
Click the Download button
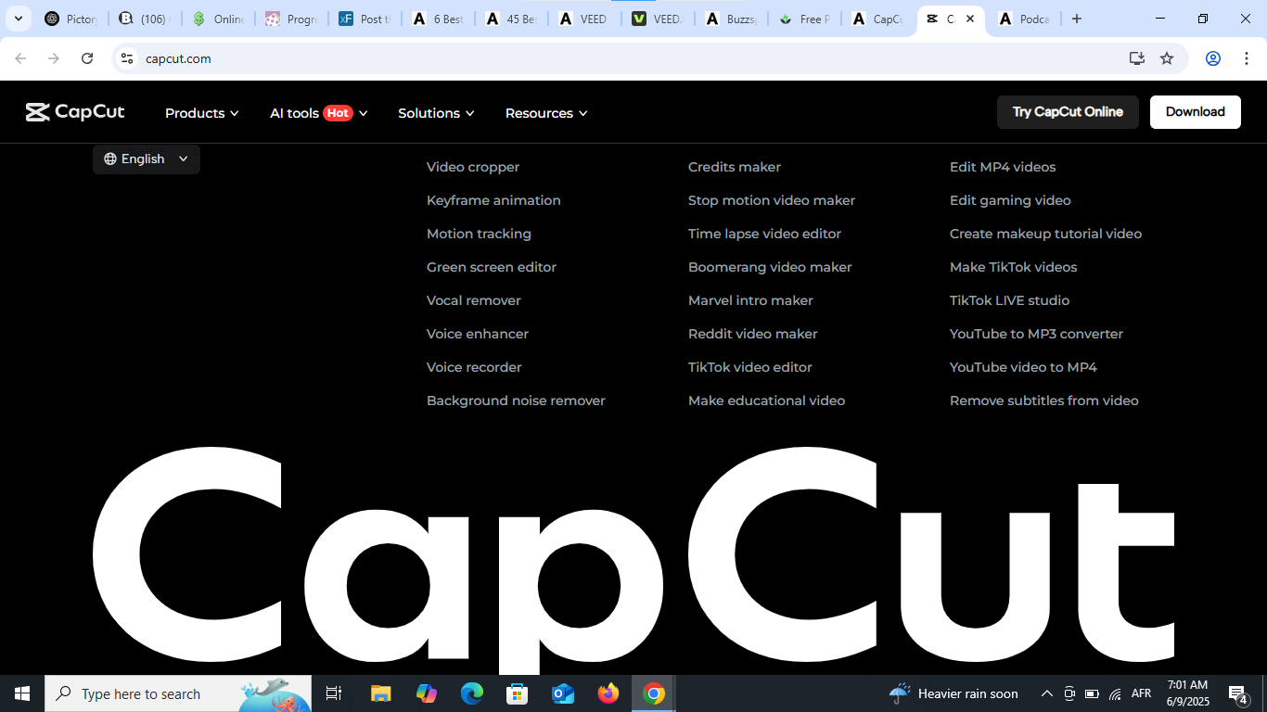point(1196,112)
